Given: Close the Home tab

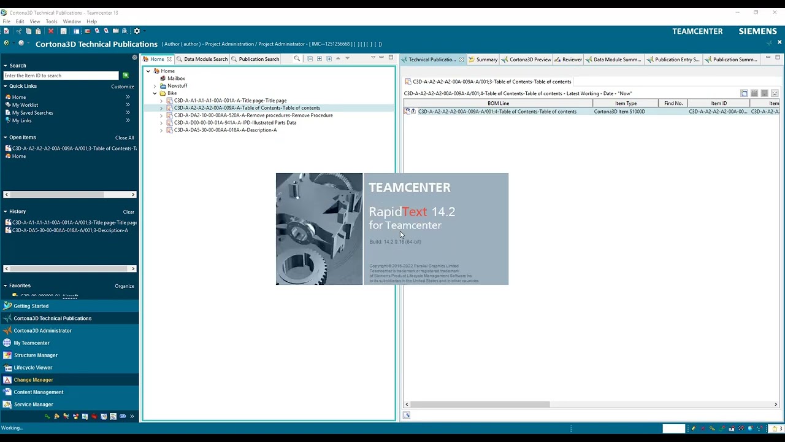Looking at the screenshot, I should [x=169, y=60].
